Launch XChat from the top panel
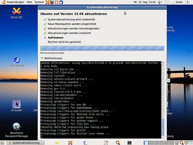 tap(47, 2)
